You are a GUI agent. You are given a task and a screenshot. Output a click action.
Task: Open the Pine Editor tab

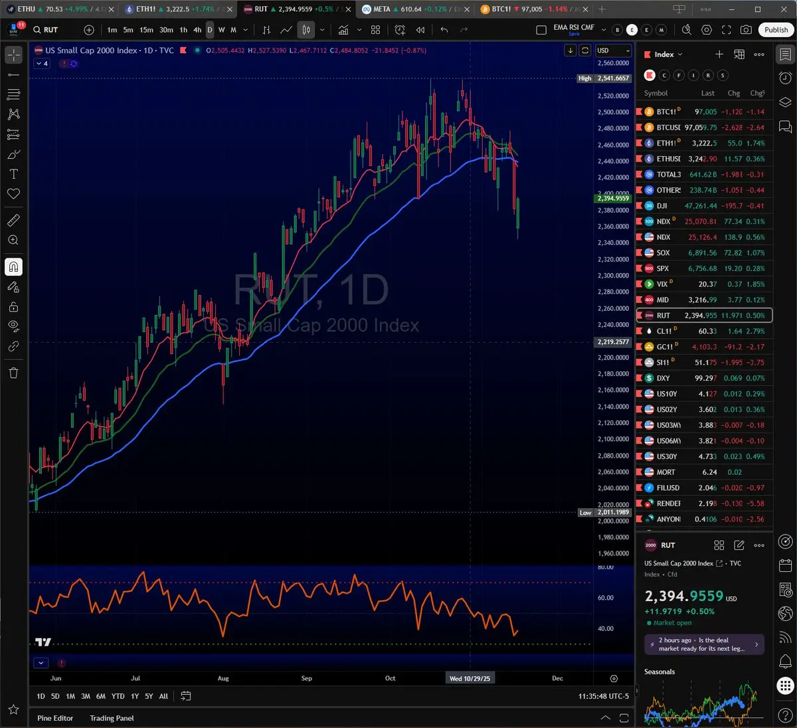click(55, 718)
